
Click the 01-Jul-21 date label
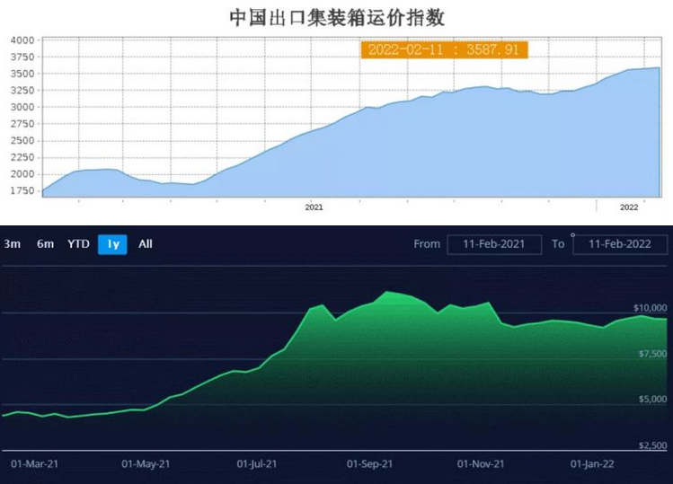click(x=257, y=464)
